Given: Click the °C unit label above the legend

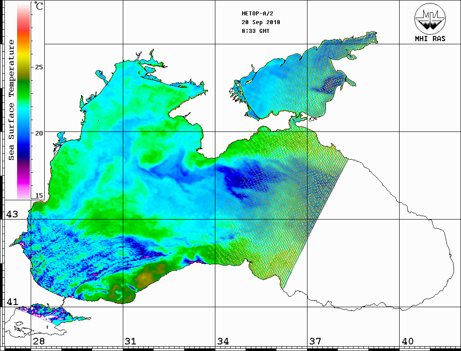Looking at the screenshot, I should [x=39, y=6].
